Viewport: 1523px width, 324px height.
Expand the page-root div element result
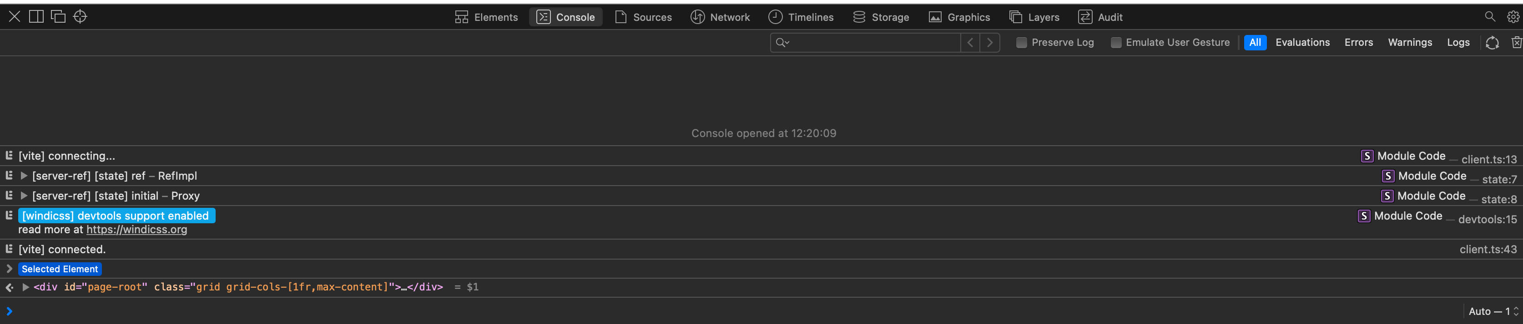pos(25,287)
